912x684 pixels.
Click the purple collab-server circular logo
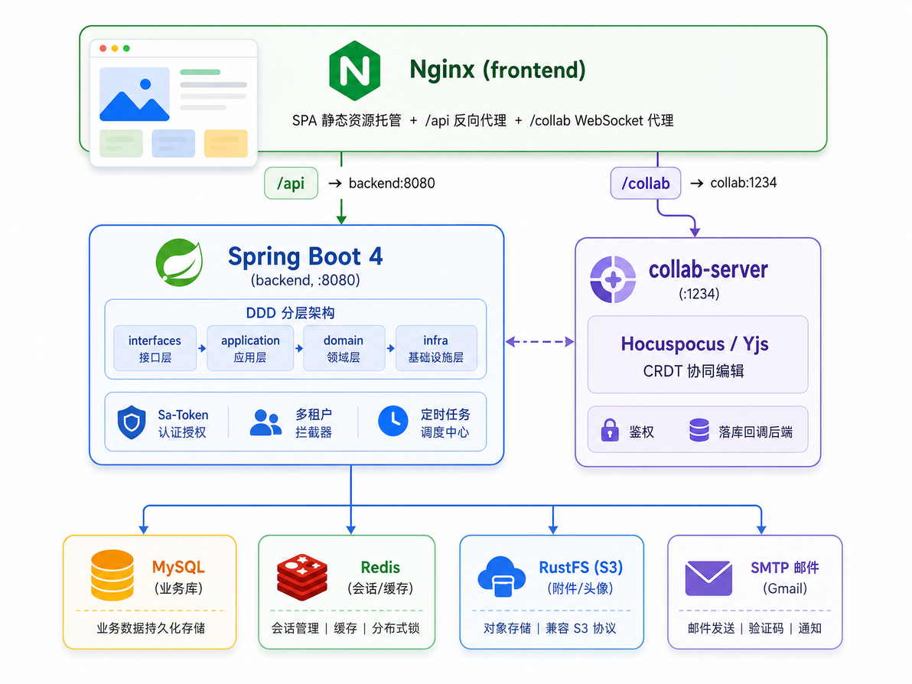612,280
